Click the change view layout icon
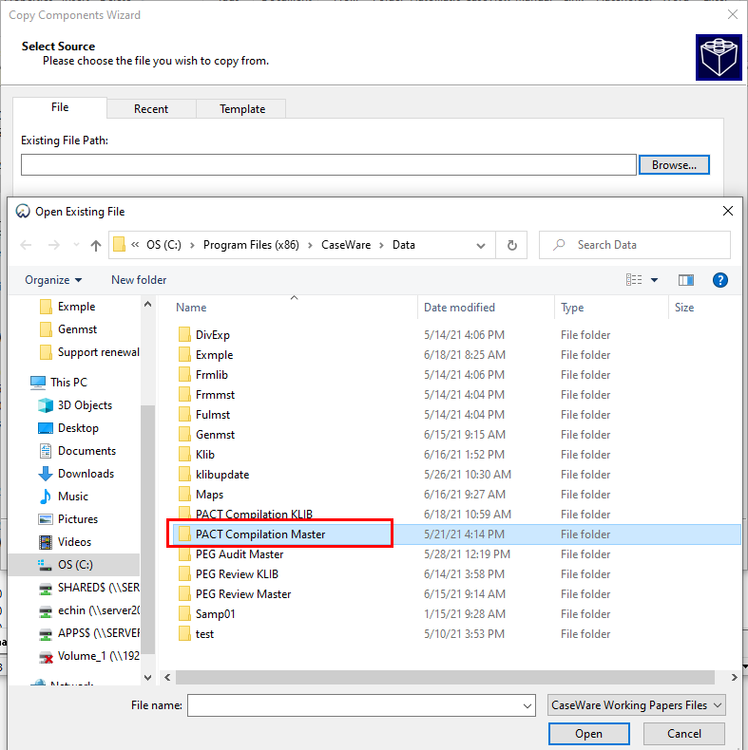 (x=634, y=280)
